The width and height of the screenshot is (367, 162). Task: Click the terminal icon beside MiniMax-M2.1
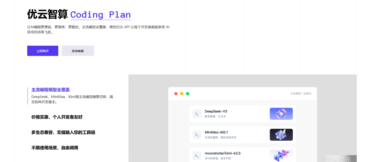tap(197, 135)
